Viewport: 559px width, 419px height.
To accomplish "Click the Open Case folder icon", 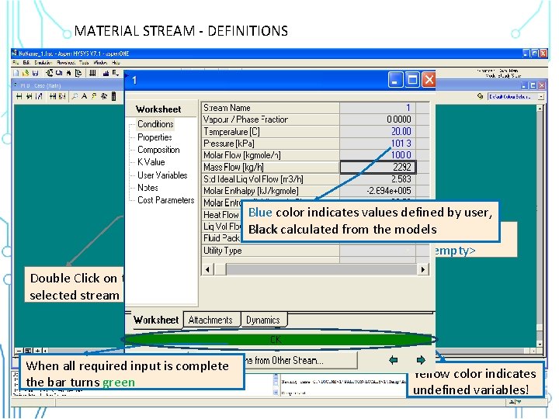I will click(26, 73).
